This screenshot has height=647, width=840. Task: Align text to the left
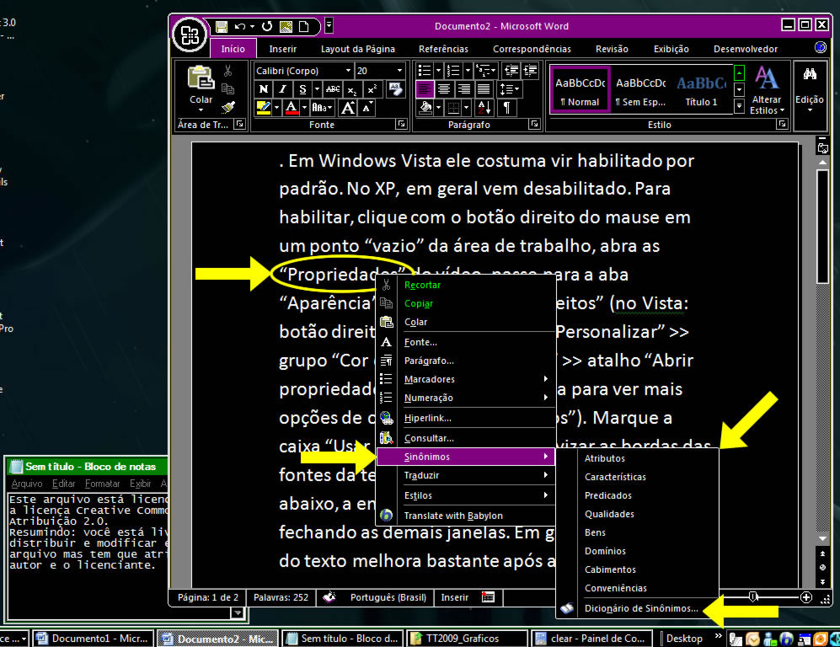click(425, 89)
